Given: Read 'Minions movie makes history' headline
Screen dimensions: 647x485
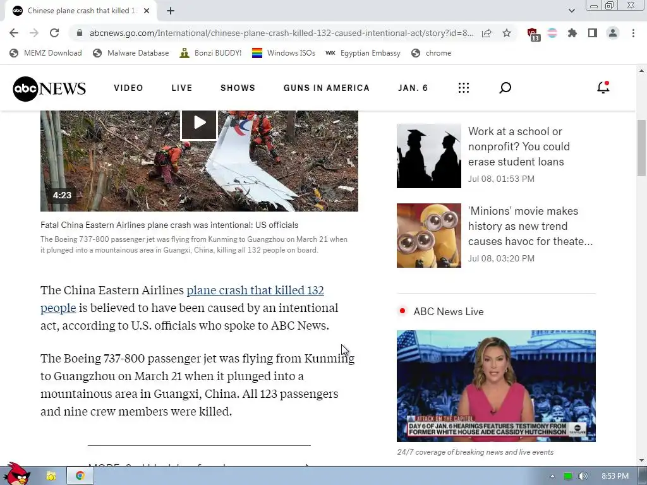Looking at the screenshot, I should click(530, 226).
